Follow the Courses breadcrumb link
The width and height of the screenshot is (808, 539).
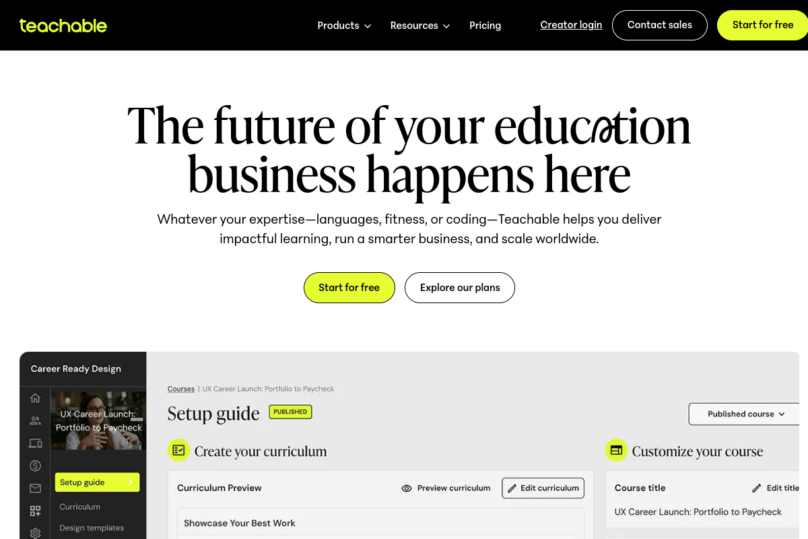tap(180, 389)
